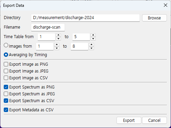
Task: Click the Images from value field
Action: pyautogui.click(x=45, y=46)
